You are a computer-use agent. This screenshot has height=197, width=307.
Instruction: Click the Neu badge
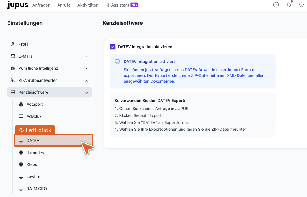[134, 5]
